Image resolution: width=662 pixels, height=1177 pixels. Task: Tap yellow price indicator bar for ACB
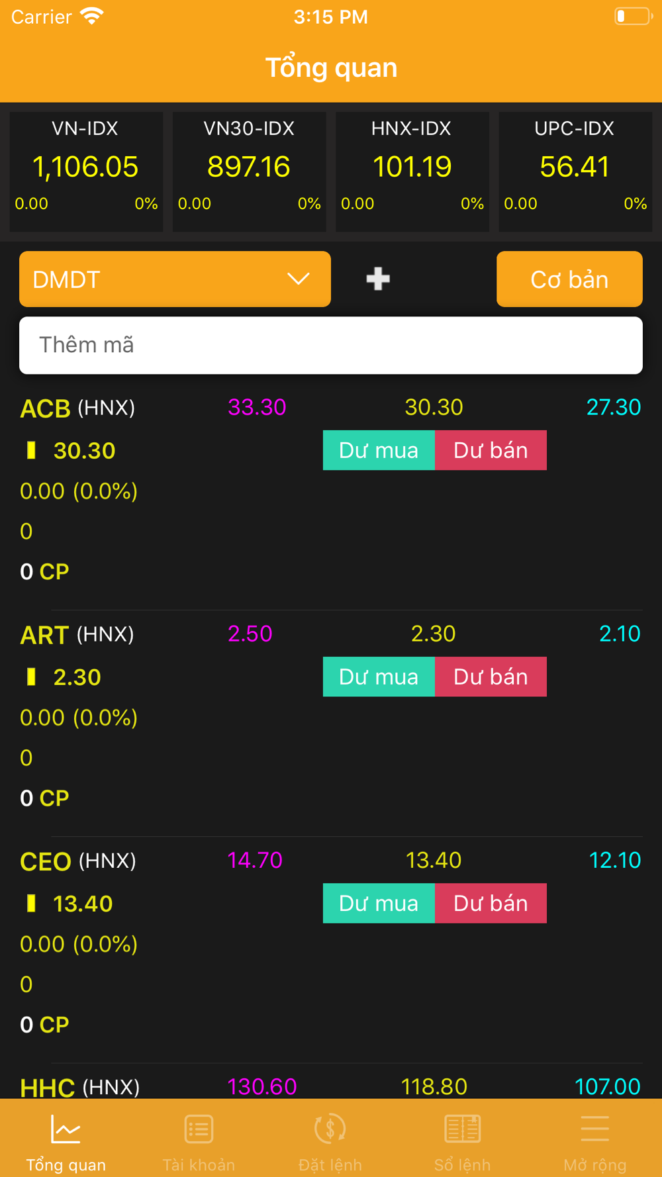click(x=31, y=450)
